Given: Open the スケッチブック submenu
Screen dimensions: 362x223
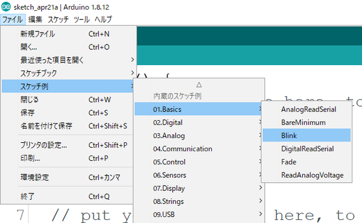Looking at the screenshot, I should (69, 73).
